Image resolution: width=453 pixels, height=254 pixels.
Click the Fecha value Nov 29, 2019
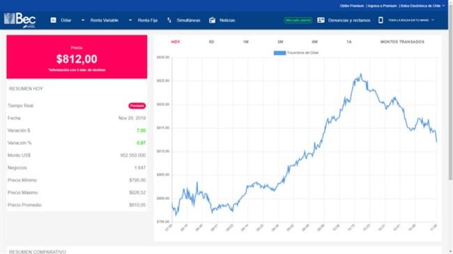point(132,118)
